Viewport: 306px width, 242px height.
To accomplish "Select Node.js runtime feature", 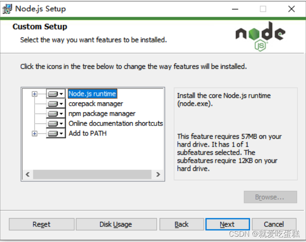I will pos(92,94).
